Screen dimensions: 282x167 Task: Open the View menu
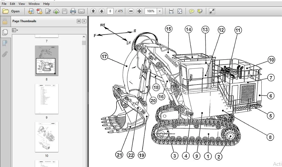[22, 4]
